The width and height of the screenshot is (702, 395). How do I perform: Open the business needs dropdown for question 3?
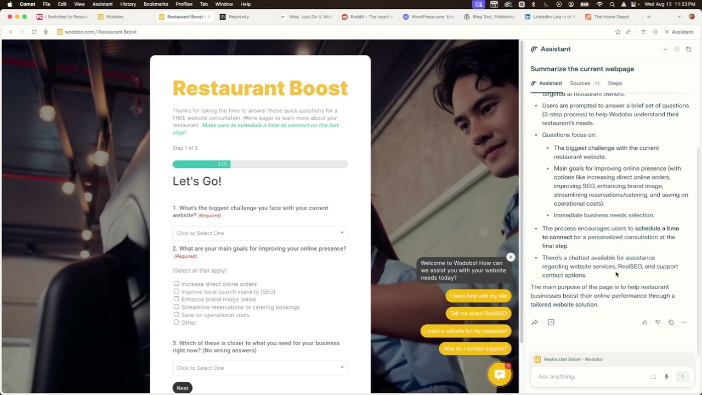click(x=260, y=368)
